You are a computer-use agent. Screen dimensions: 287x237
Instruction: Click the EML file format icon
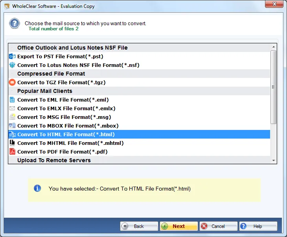point(12,100)
